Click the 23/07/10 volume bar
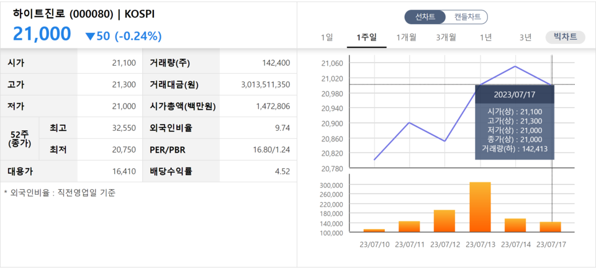The width and height of the screenshot is (596, 268). tap(374, 230)
